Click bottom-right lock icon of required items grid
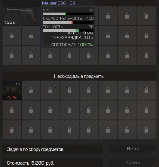The height and width of the screenshot is (167, 159). point(146,130)
